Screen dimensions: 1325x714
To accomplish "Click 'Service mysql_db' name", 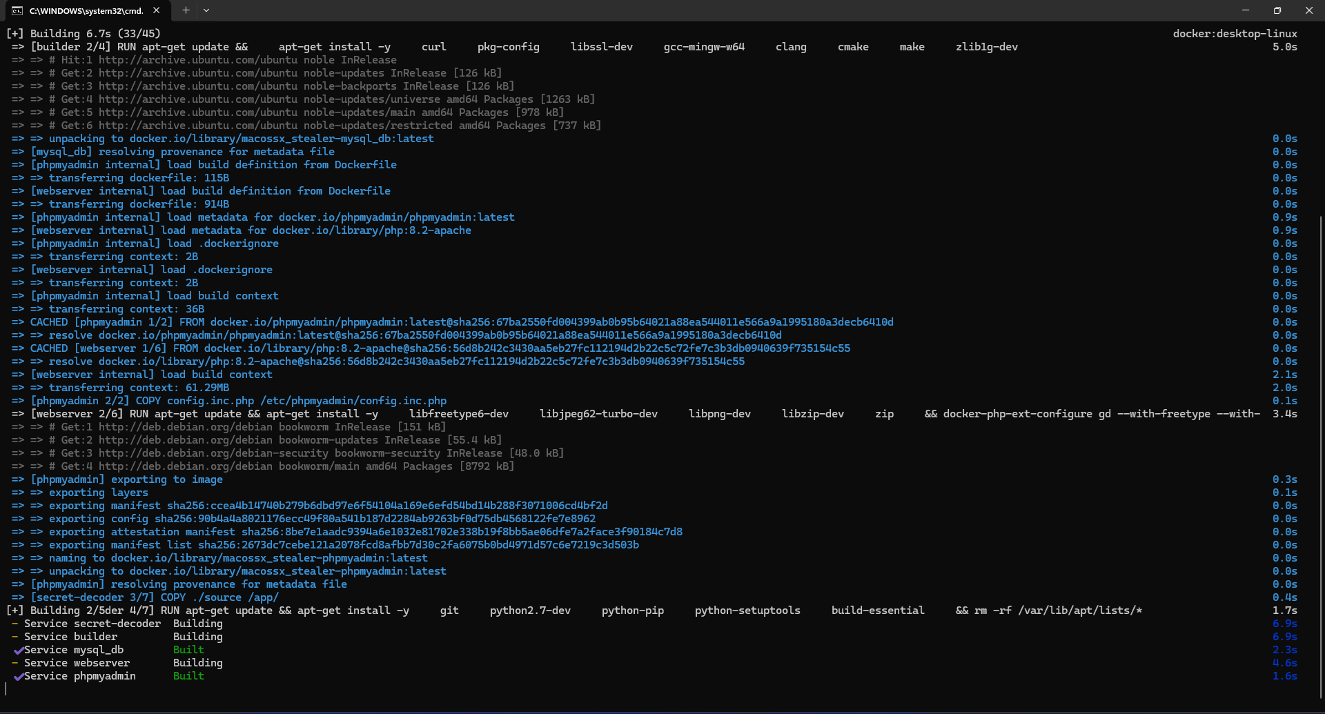I will click(x=74, y=650).
